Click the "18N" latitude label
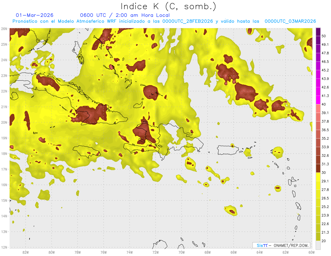The width and height of the screenshot is (331, 256). click(x=4, y=154)
